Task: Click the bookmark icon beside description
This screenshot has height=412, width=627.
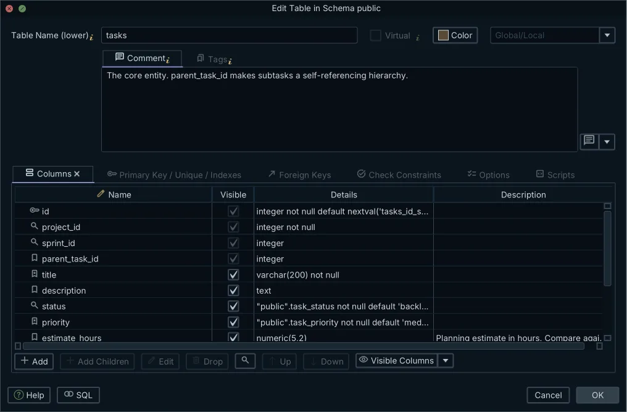Action: tap(35, 290)
